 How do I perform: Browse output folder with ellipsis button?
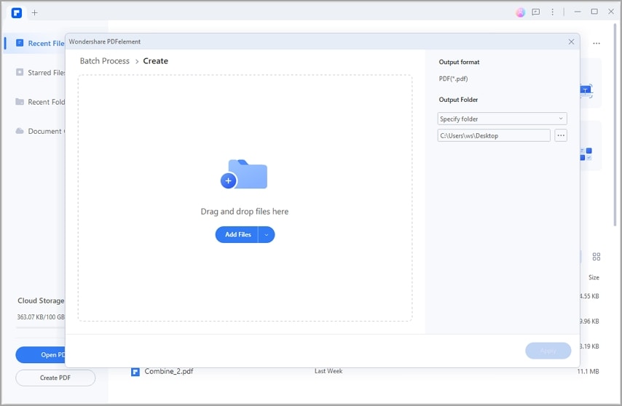tap(561, 135)
